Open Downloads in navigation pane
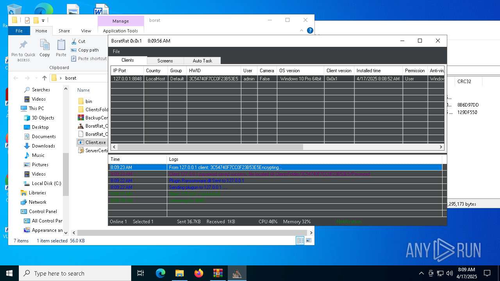This screenshot has height=281, width=500. point(43,146)
